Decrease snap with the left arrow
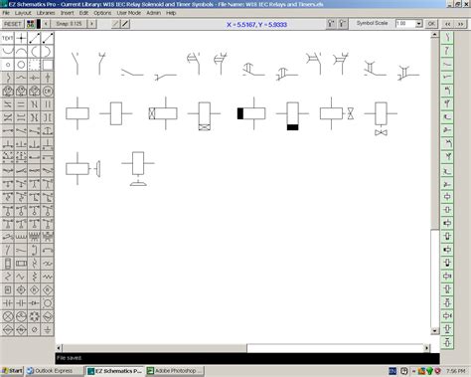 click(46, 24)
